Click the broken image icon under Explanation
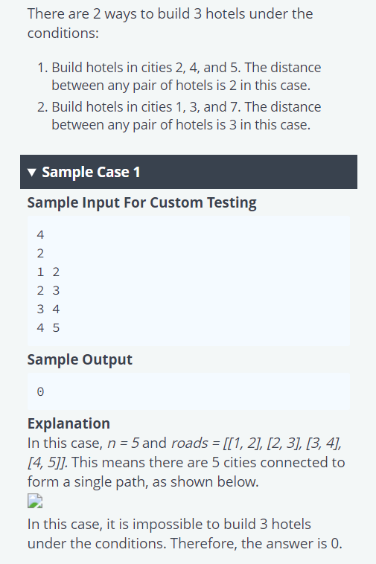Viewport: 376px width, 564px height. click(x=35, y=501)
